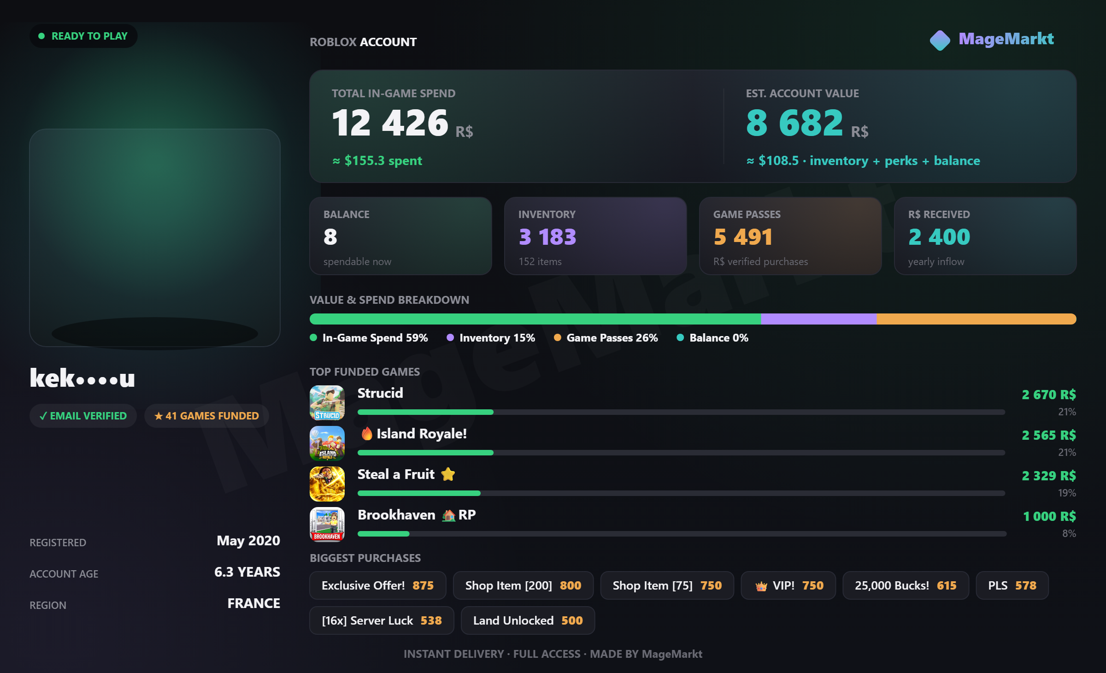The height and width of the screenshot is (673, 1106).
Task: Click the avatar preview panel
Action: 155,238
